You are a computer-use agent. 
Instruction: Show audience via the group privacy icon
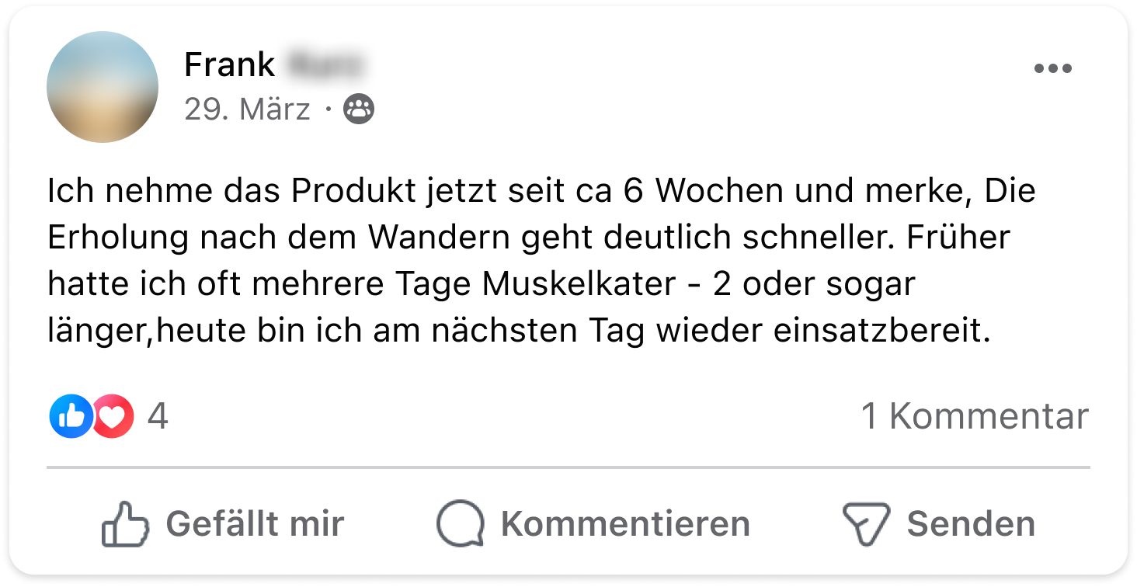[x=359, y=109]
